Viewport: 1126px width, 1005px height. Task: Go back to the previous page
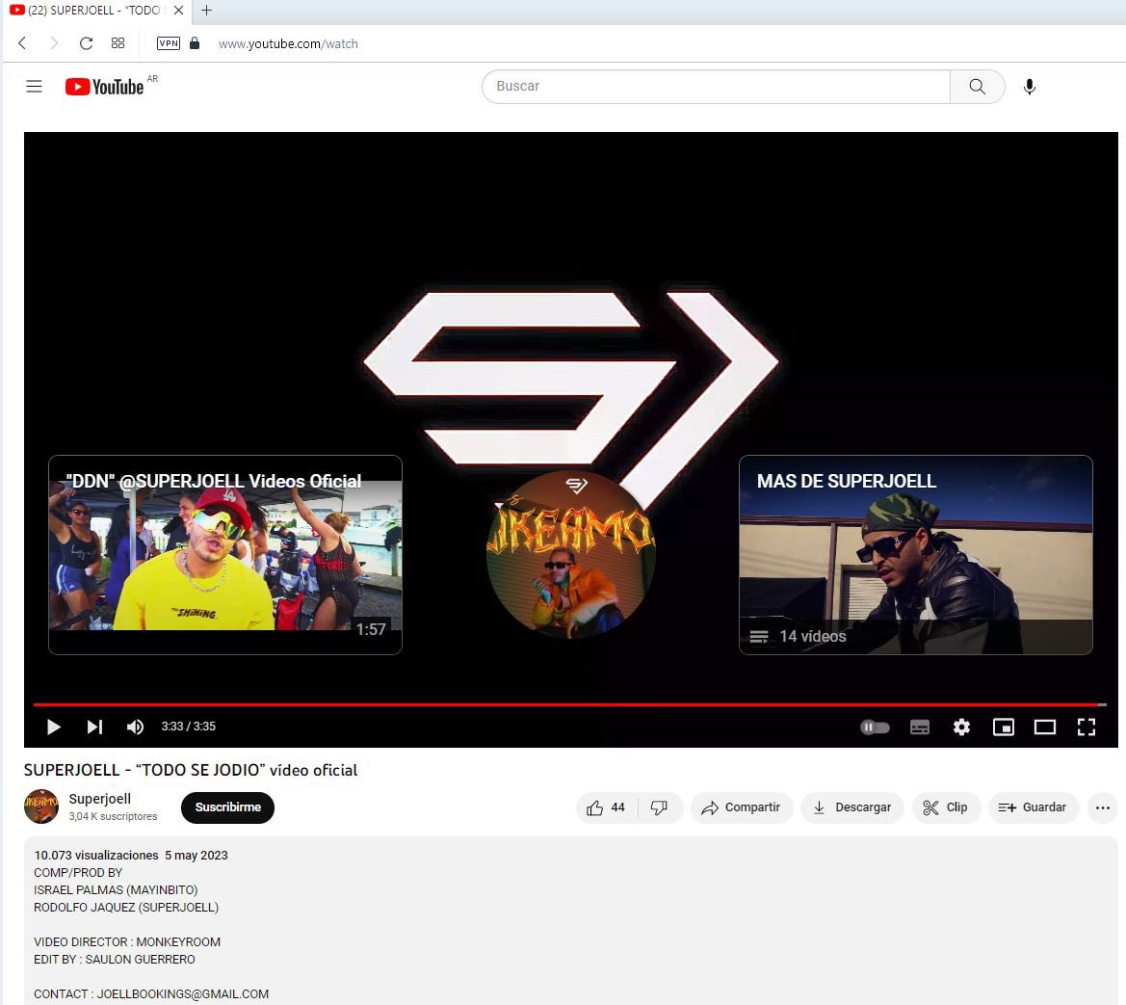[22, 43]
